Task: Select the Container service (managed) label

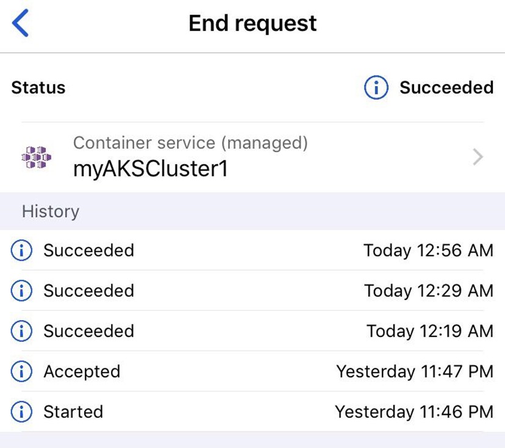Action: point(190,143)
